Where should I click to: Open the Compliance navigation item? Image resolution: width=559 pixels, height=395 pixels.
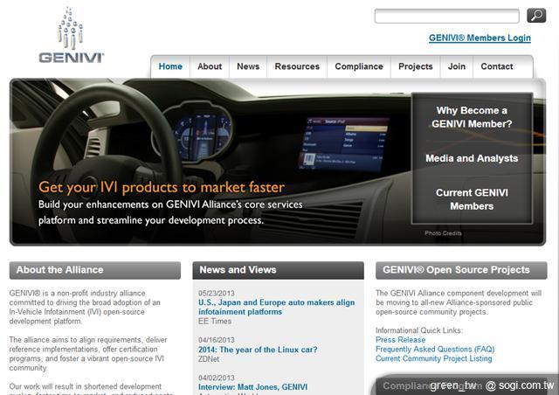pos(359,66)
